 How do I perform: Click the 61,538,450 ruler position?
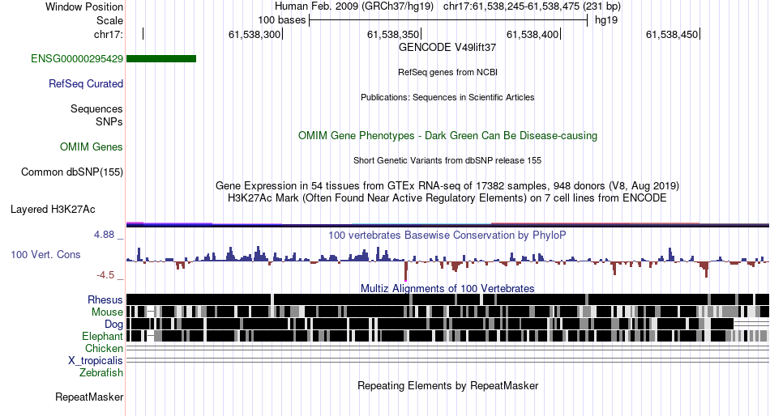[x=672, y=34]
